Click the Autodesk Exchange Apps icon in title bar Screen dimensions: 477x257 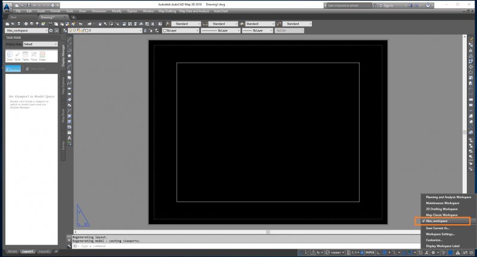411,5
